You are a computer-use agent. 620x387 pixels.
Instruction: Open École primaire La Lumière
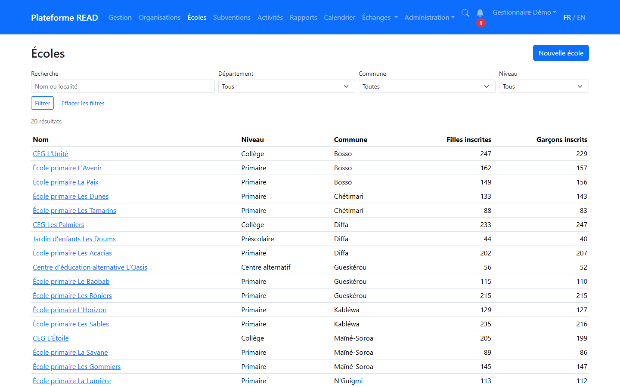pyautogui.click(x=72, y=381)
